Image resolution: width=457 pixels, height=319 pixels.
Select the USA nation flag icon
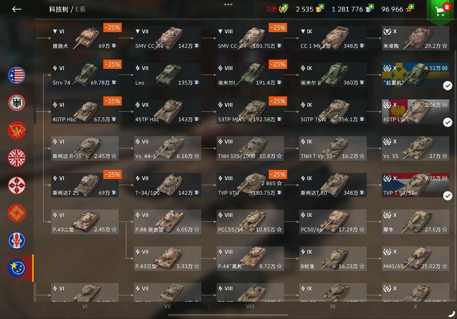16,75
